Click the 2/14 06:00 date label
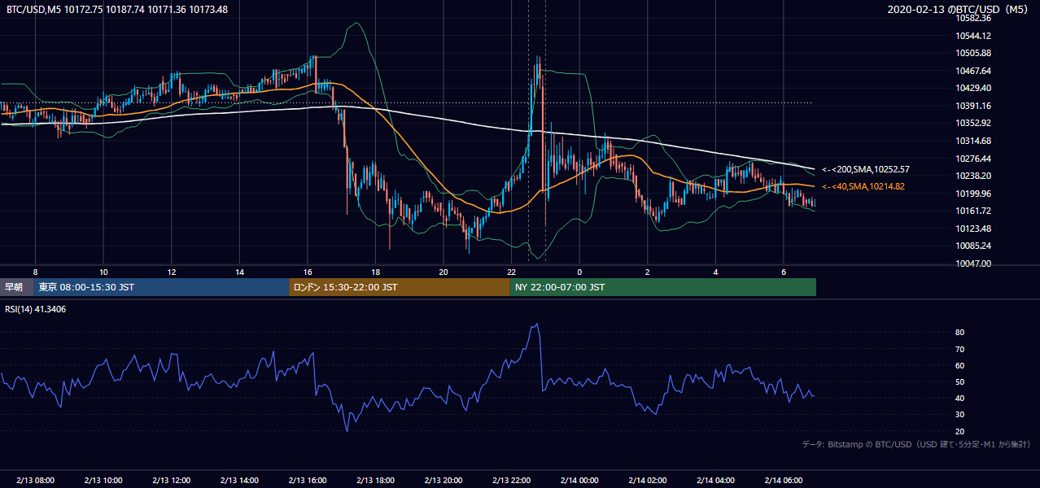 [x=784, y=481]
